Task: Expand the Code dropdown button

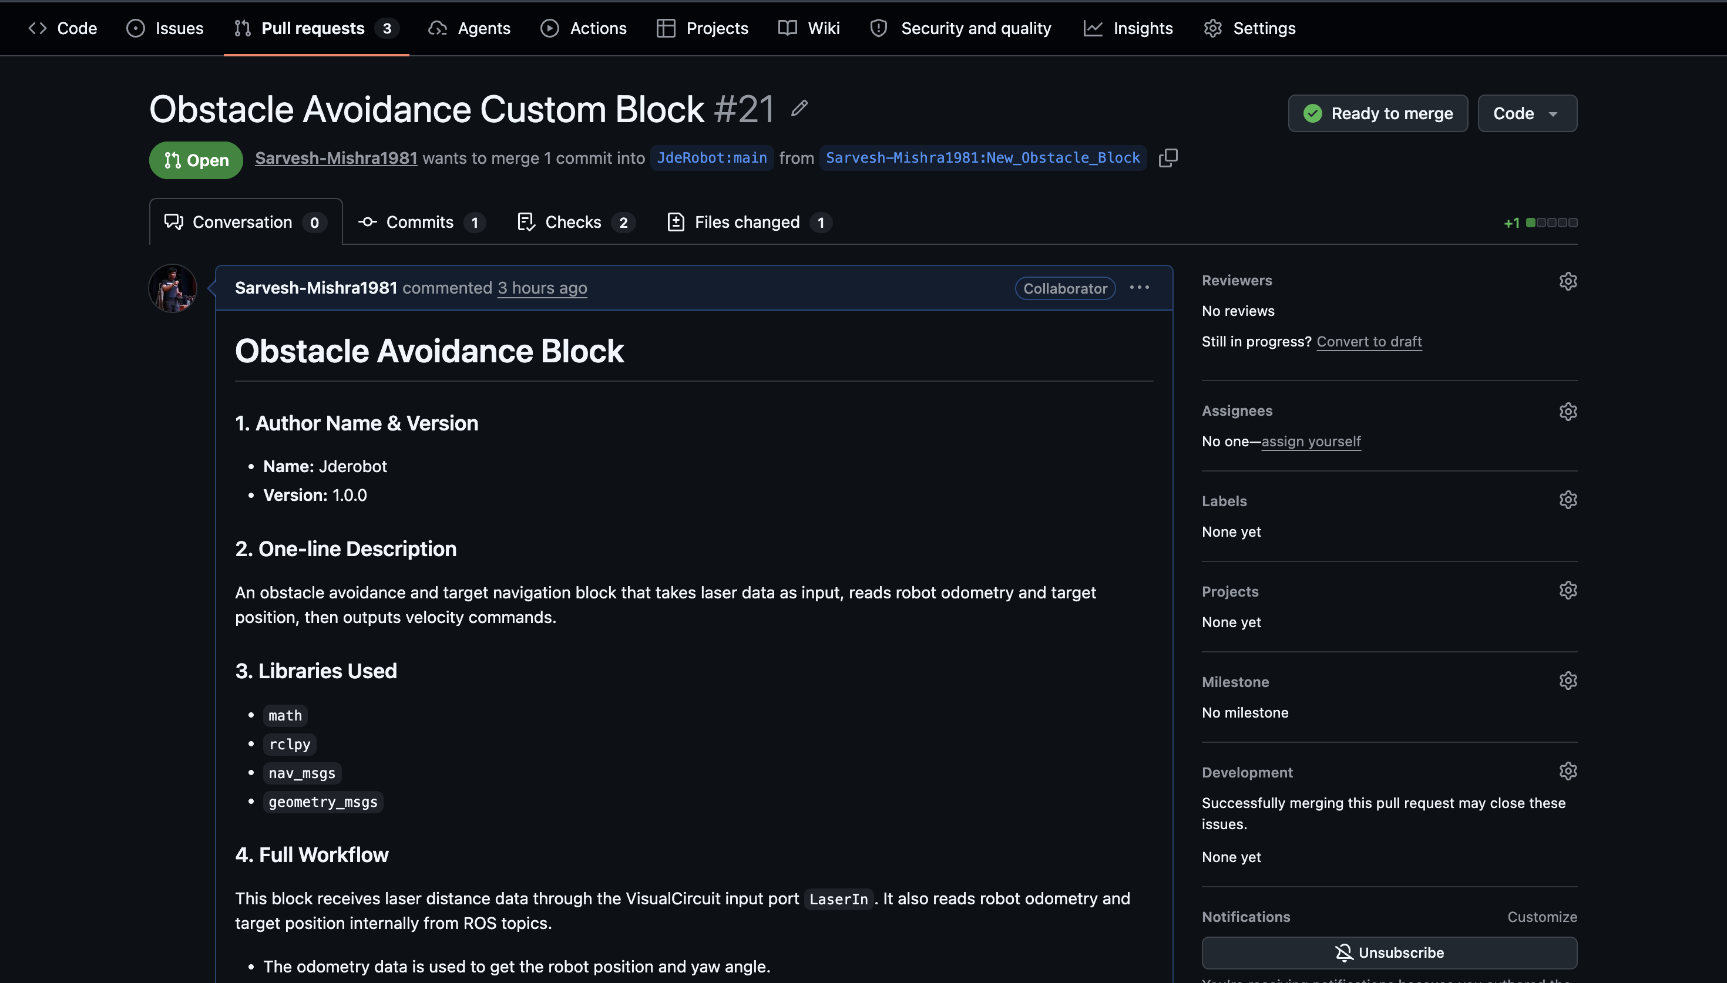Action: [x=1527, y=113]
